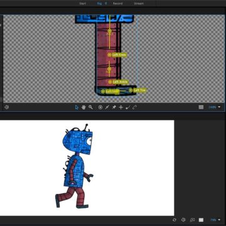The height and width of the screenshot is (226, 226).
Task: Select the Zoom magnifier tool
Action: 90,107
